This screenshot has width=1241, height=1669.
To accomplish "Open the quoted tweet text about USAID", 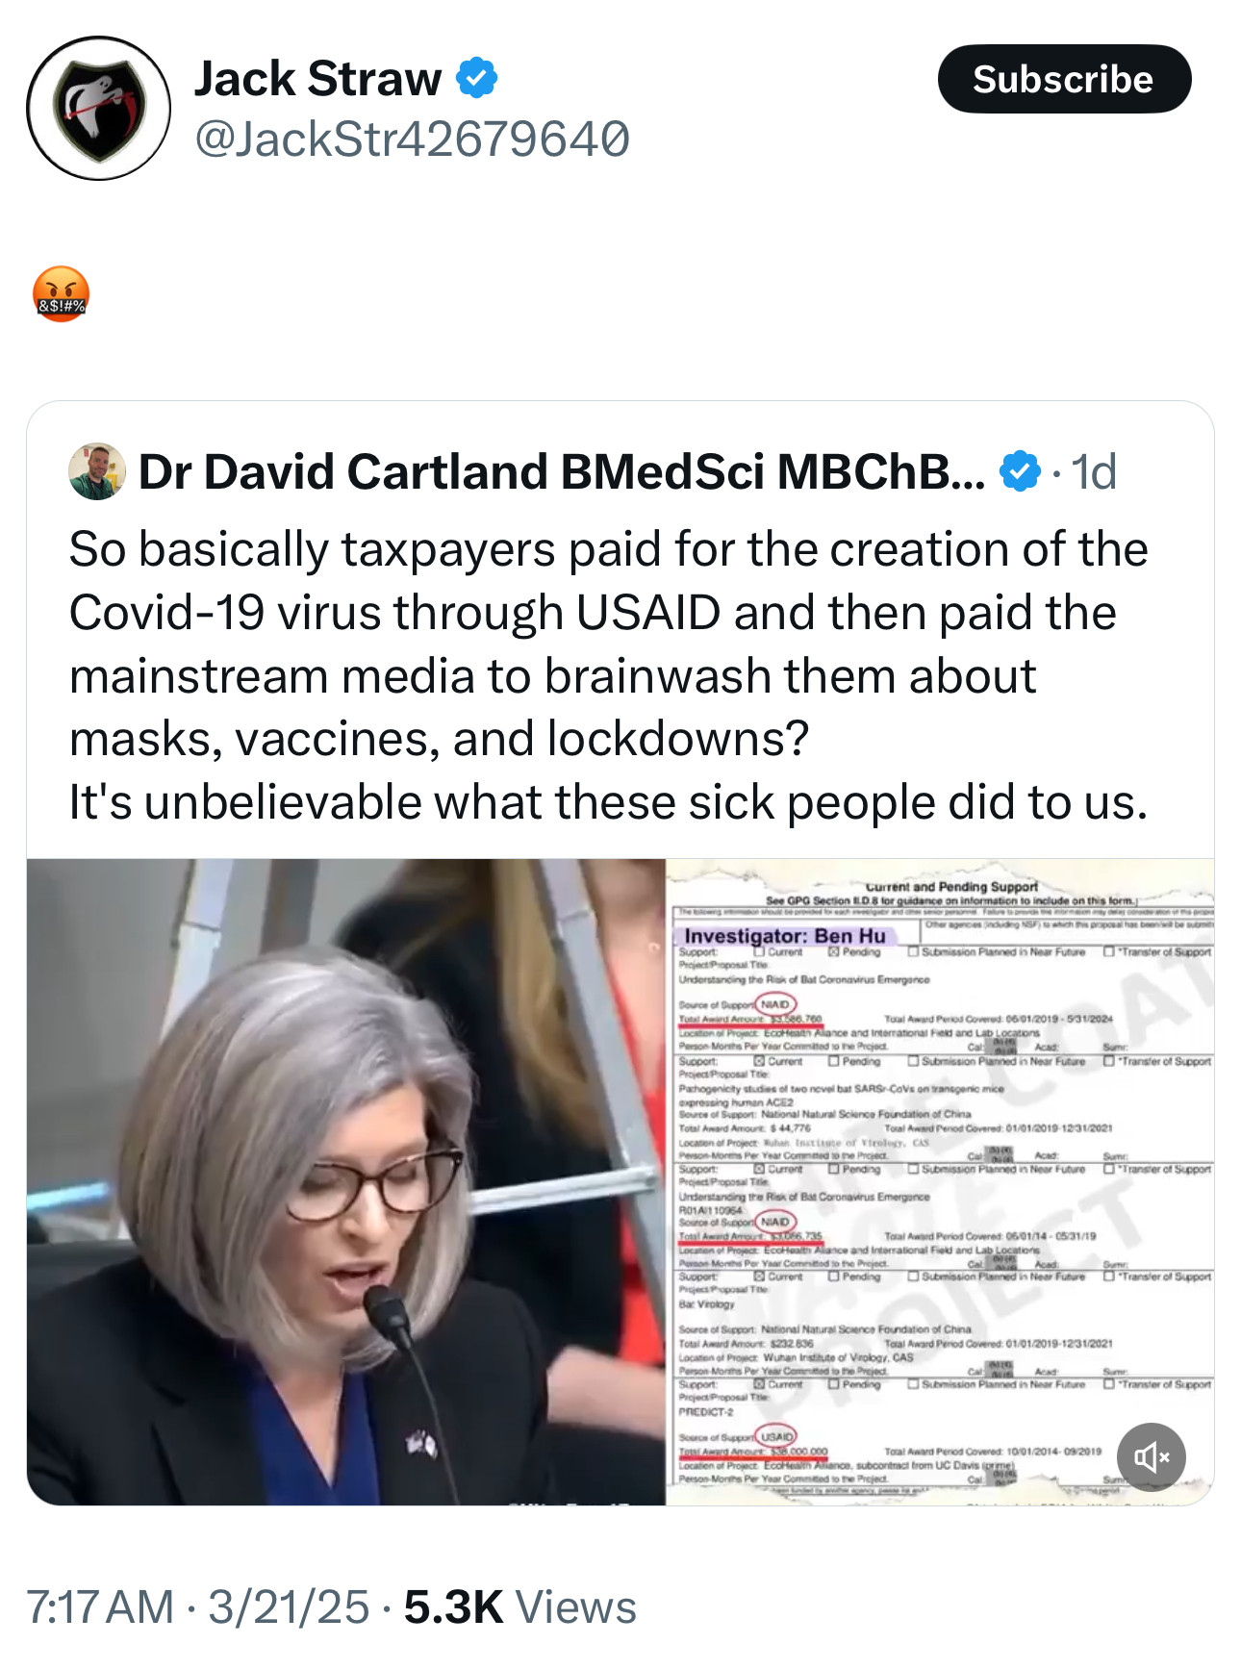I will coord(609,675).
